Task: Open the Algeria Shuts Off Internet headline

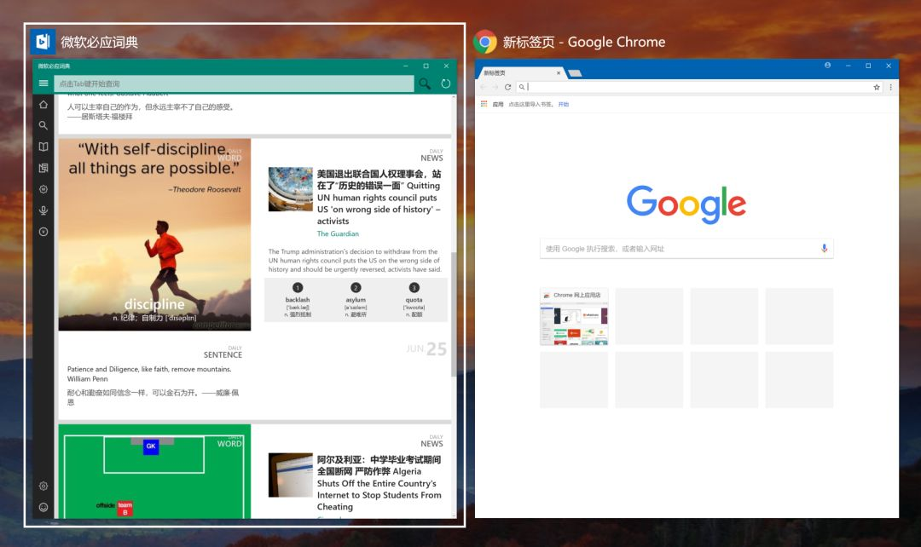Action: (379, 483)
